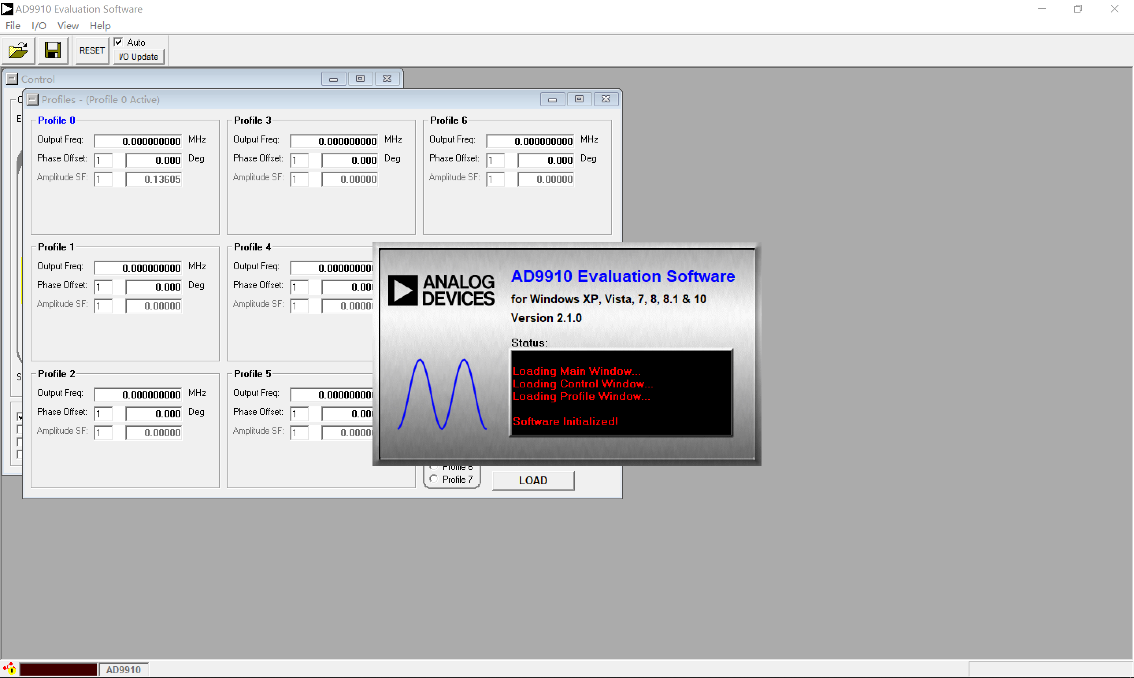Click Profile 4 Output Freq field

[x=332, y=268]
